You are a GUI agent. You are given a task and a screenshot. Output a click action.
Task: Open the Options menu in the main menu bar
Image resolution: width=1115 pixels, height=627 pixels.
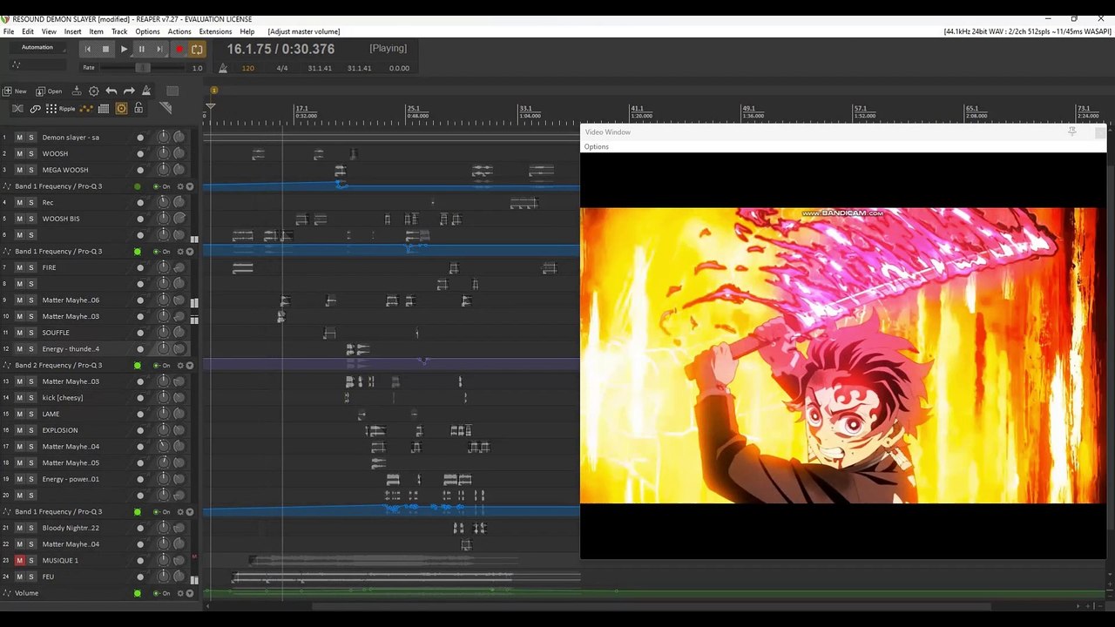coord(147,31)
